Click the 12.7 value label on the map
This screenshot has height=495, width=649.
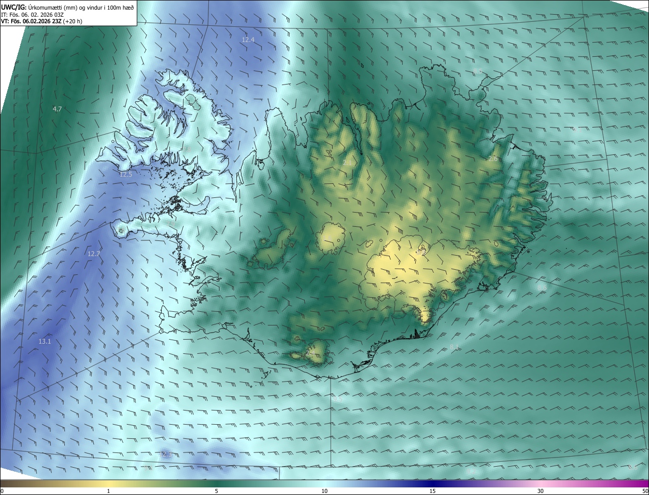94,254
